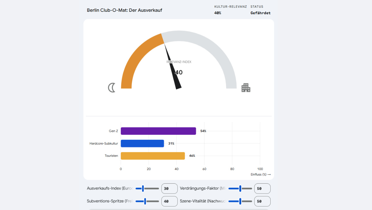Click the Szene-Vitalität slider handle

coord(240,201)
